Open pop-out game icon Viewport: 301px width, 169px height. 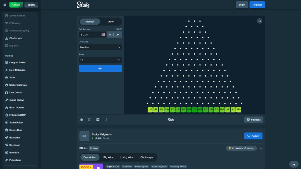point(106,120)
